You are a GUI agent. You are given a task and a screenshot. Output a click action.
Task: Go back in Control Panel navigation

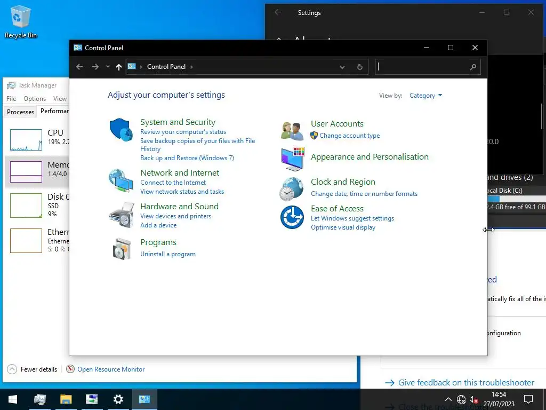(x=79, y=67)
